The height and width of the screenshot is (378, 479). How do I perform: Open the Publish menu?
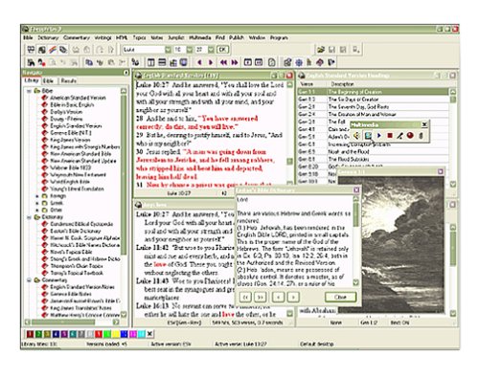tap(237, 37)
